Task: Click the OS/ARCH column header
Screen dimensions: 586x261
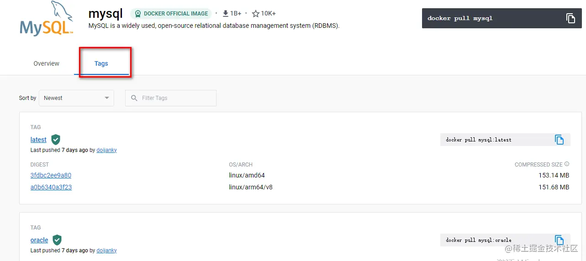Action: (241, 165)
